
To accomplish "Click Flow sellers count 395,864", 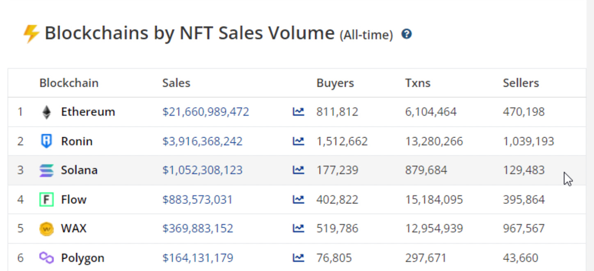I will [524, 199].
